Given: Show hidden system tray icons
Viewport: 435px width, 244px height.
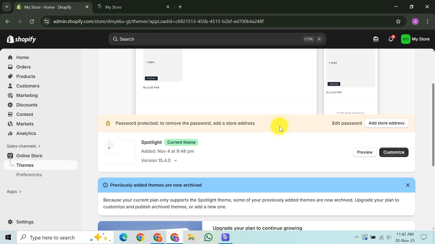Looking at the screenshot, I should (356, 237).
